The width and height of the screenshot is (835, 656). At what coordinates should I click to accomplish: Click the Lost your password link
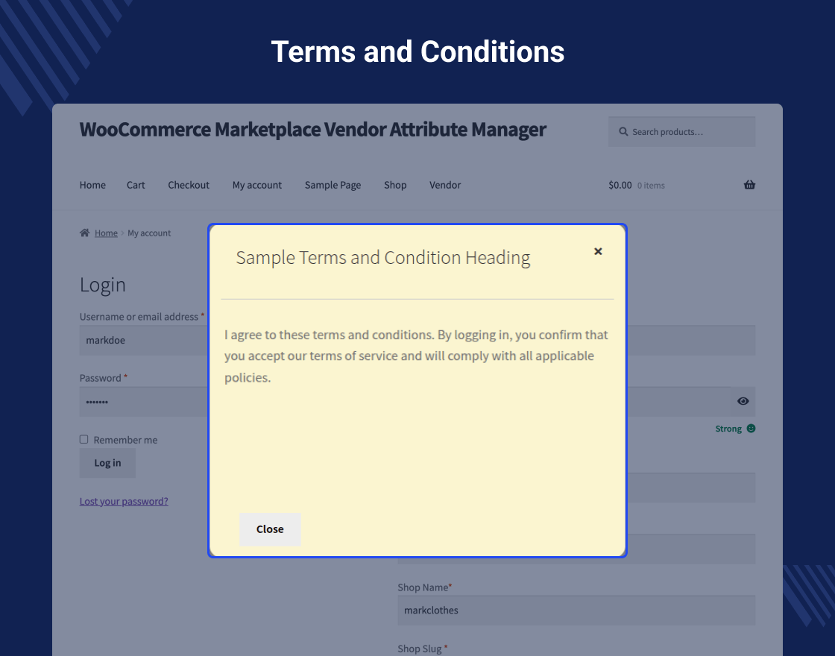pos(124,502)
